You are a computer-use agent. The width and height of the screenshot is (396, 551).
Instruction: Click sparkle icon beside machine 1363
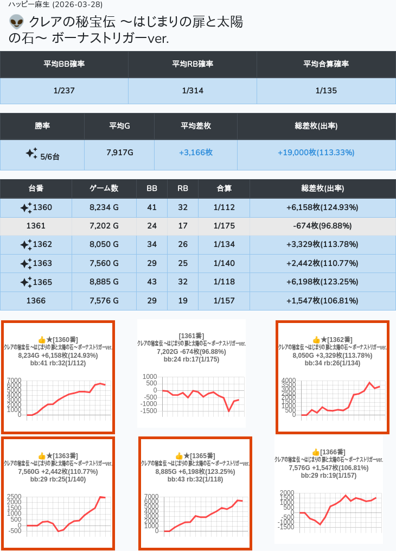click(25, 264)
